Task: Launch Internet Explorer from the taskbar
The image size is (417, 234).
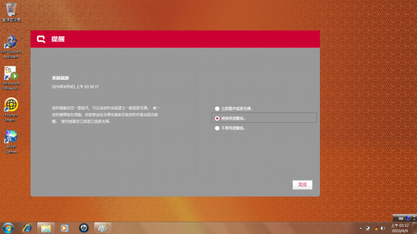Action: pos(27,228)
